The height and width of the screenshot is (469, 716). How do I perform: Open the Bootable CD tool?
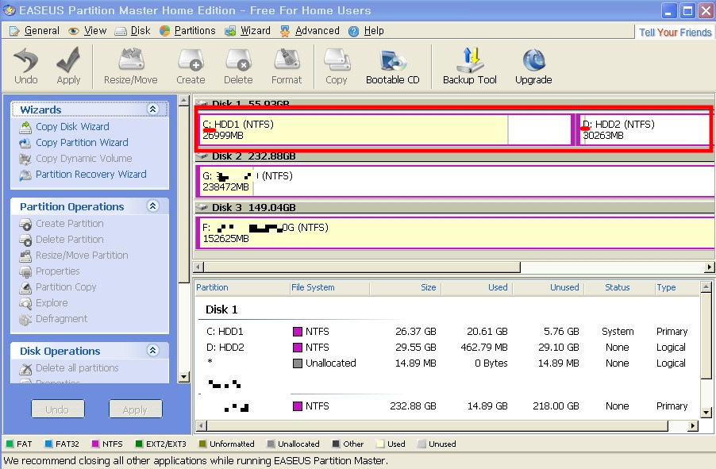(392, 61)
